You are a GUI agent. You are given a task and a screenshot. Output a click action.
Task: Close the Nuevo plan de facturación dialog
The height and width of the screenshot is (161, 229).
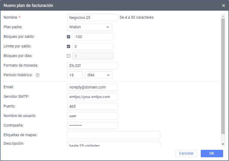[223, 6]
